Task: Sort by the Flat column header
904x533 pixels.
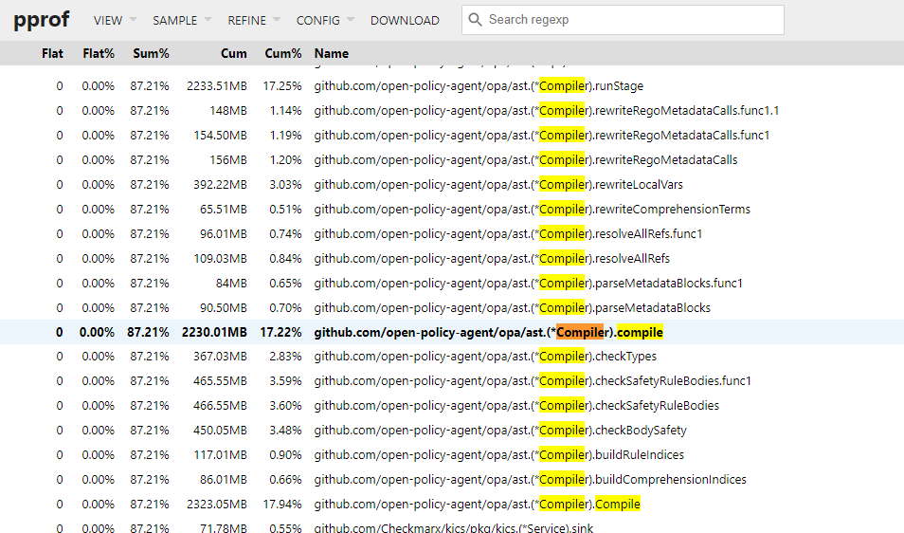Action: [x=52, y=54]
